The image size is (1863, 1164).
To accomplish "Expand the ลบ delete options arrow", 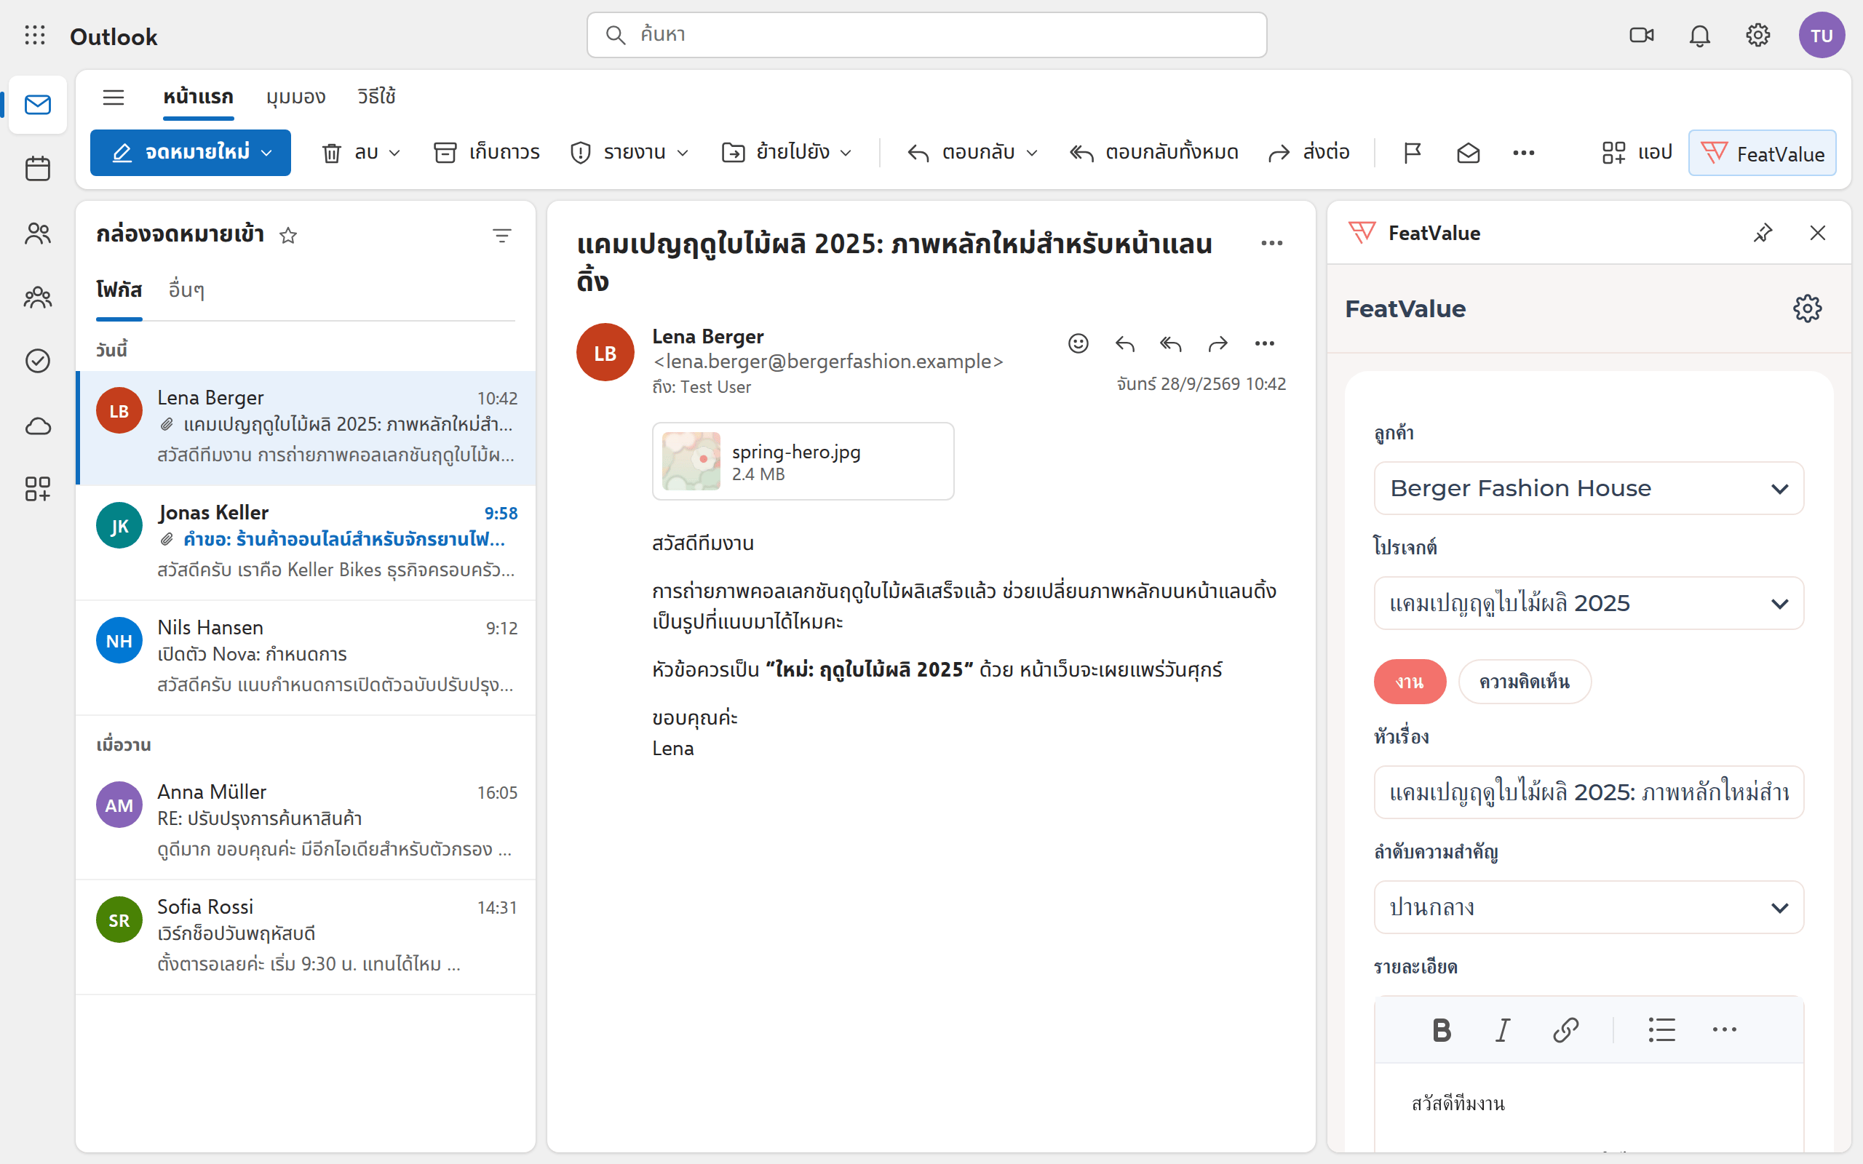I will pos(395,154).
